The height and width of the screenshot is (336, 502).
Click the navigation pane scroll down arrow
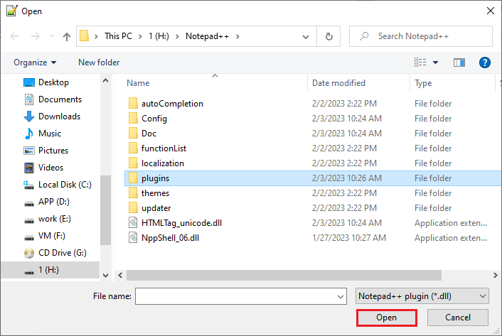pyautogui.click(x=105, y=275)
